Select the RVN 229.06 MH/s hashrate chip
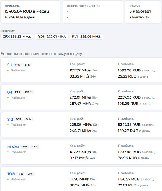Screen dimensions: 162x191 pyautogui.click(x=86, y=37)
